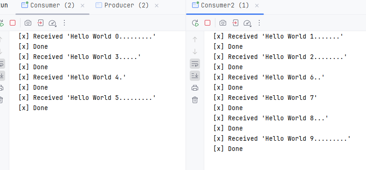The image size is (366, 170).
Task: Open more options in Consumer toolbar
Action: (64, 23)
